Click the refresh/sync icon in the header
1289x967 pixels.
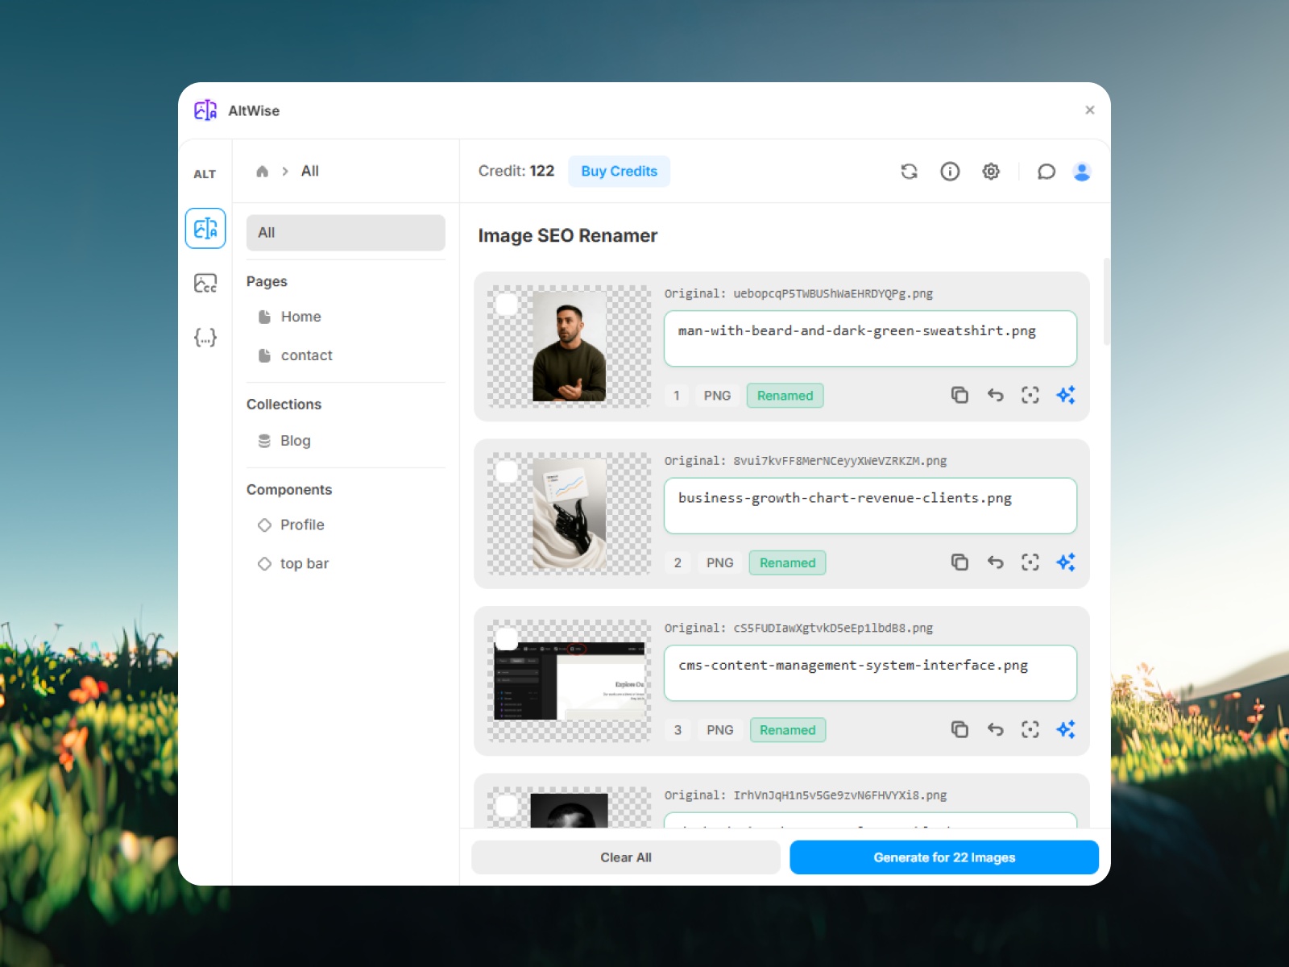coord(909,171)
